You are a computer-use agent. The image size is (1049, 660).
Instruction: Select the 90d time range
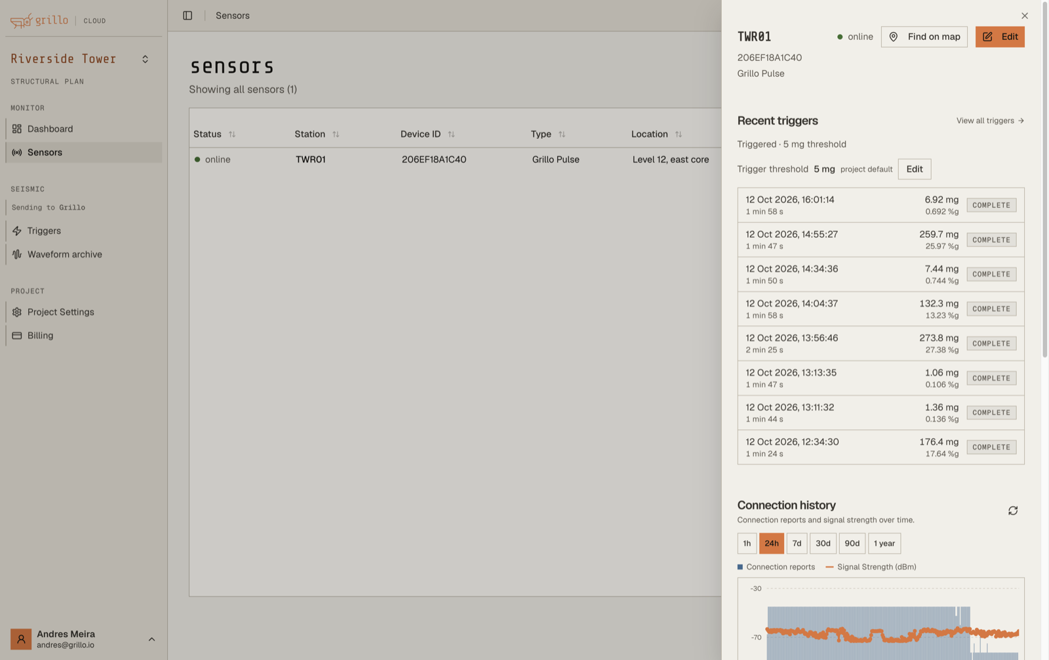click(852, 543)
